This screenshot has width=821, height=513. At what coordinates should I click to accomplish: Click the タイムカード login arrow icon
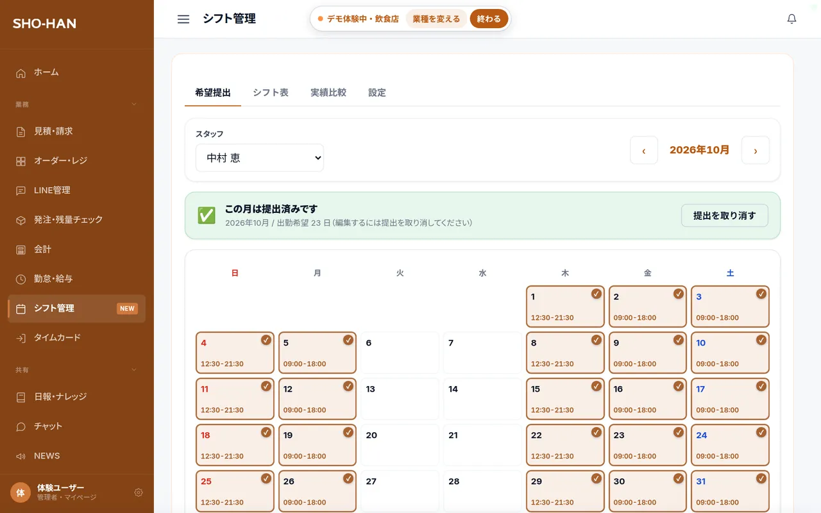[21, 338]
